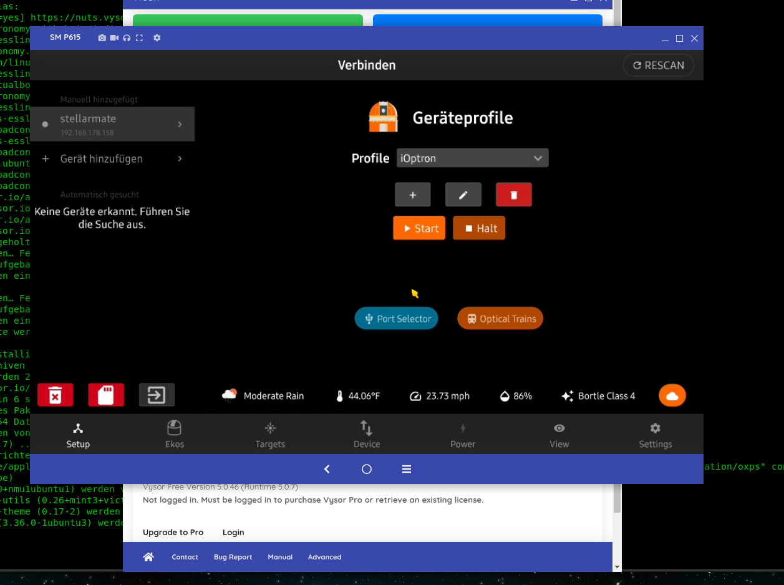
Task: Click the grey exit arrow icon
Action: 157,395
